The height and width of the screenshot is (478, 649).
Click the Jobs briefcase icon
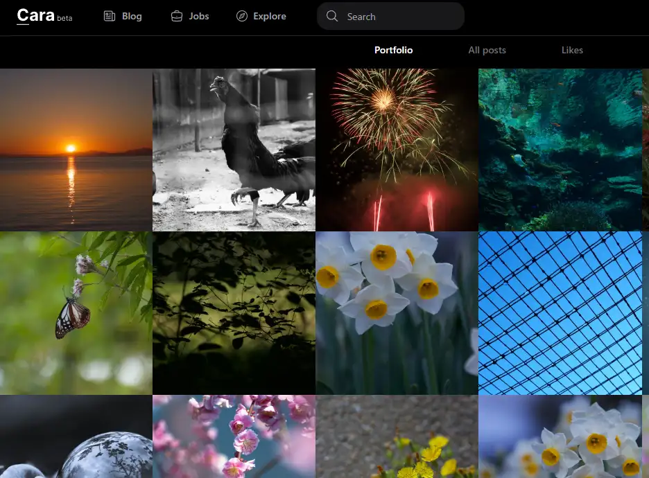tap(177, 16)
